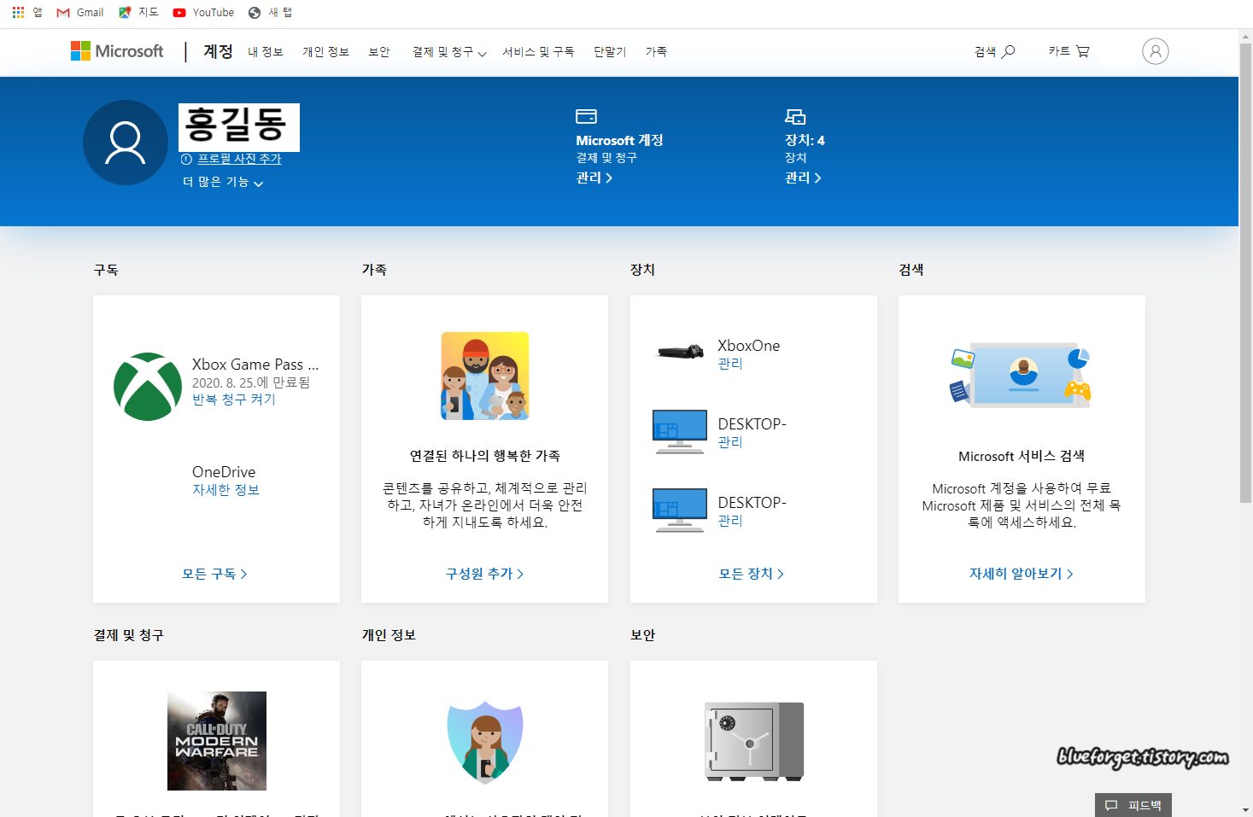Click the payment card icon above Microsoft 계정
1253x817 pixels.
[586, 116]
